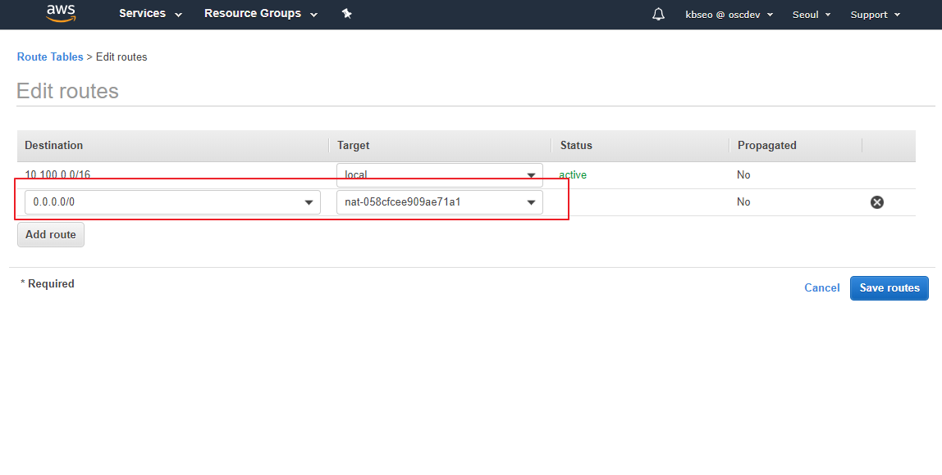Click the green active status text
The image size is (942, 475).
pyautogui.click(x=573, y=175)
